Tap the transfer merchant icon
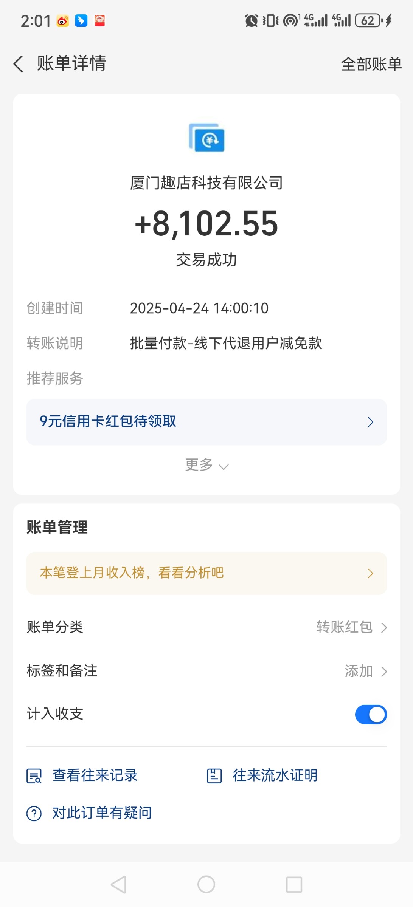Screen dimensions: 413x907 tap(206, 138)
